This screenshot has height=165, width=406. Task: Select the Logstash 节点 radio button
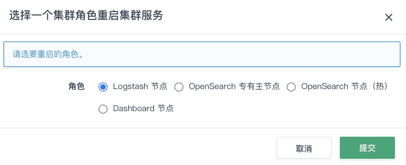[103, 87]
